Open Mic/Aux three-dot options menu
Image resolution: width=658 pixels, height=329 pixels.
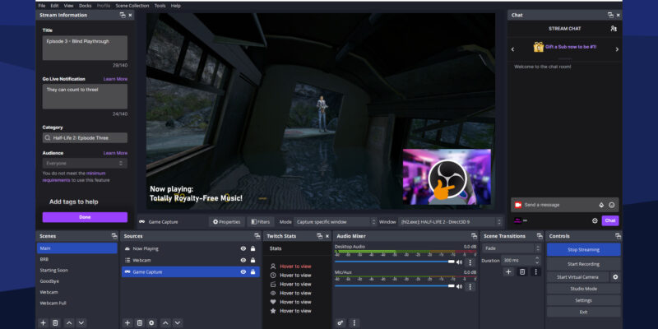470,287
